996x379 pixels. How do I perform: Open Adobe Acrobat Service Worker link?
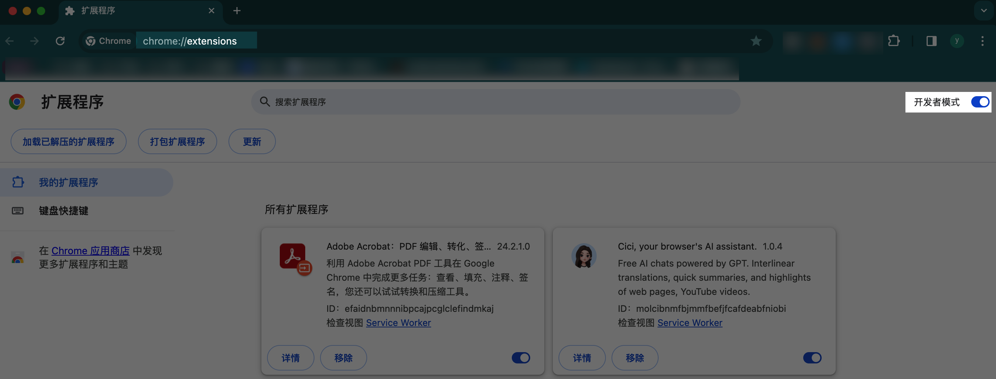(x=398, y=322)
